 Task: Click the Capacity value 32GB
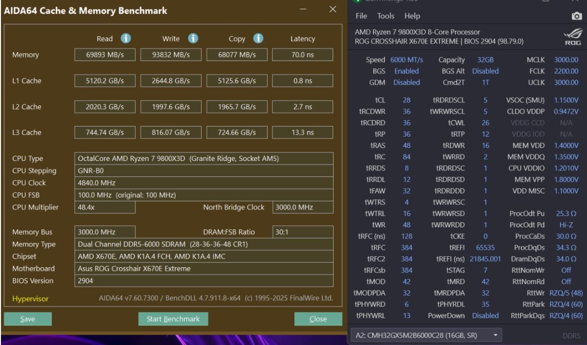pyautogui.click(x=485, y=60)
